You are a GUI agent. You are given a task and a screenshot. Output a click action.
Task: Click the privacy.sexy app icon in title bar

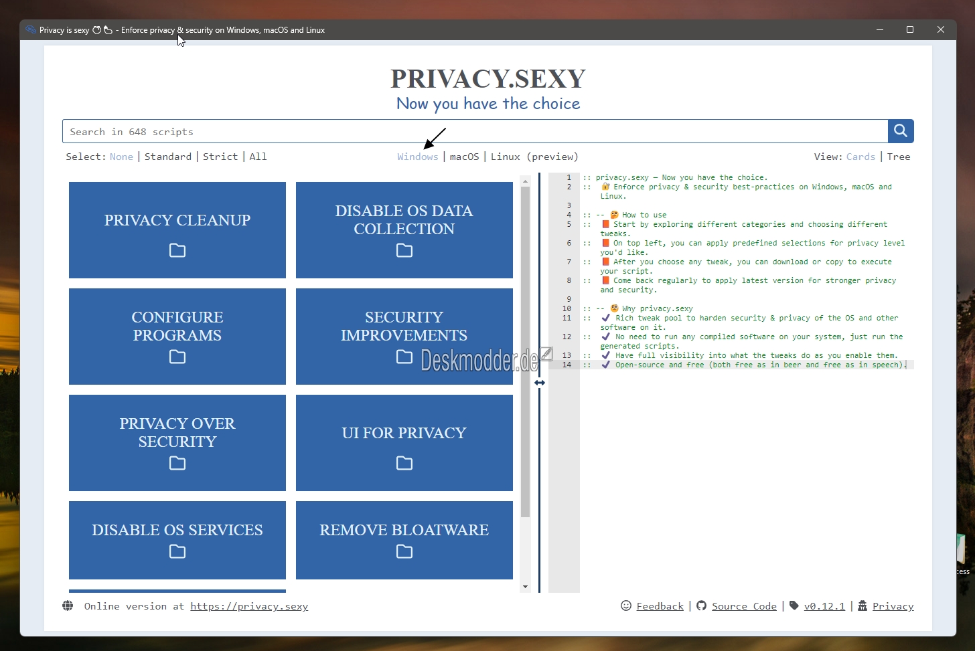30,29
